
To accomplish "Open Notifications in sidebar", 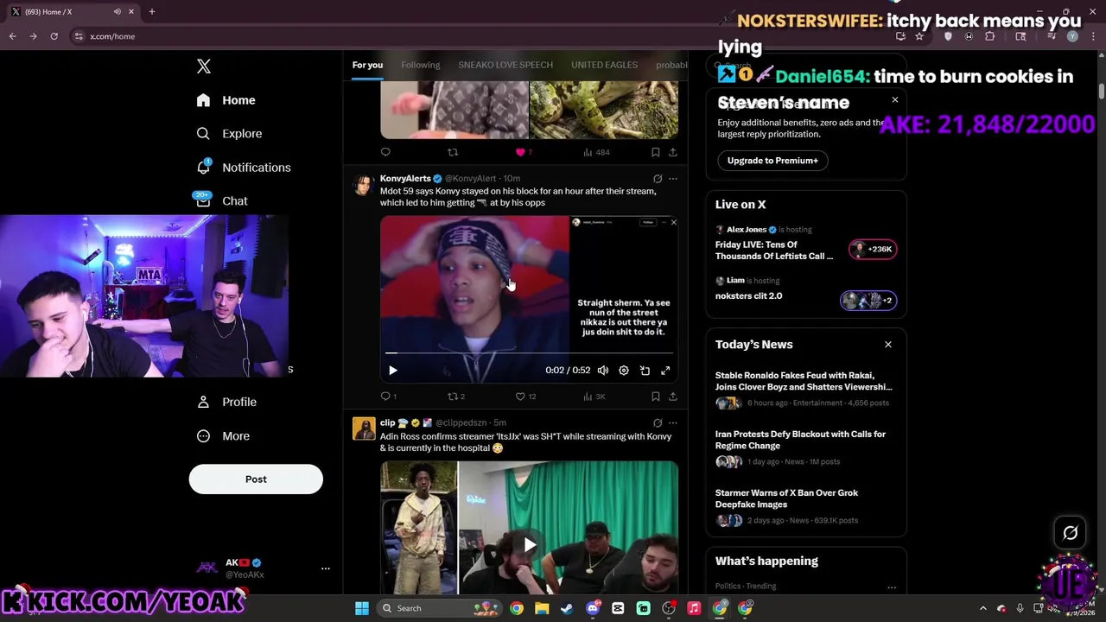I will (243, 168).
